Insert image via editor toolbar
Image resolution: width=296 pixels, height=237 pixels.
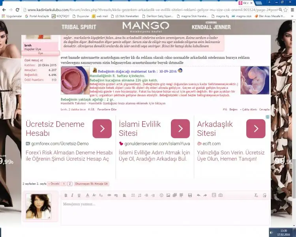pyautogui.click(x=168, y=195)
